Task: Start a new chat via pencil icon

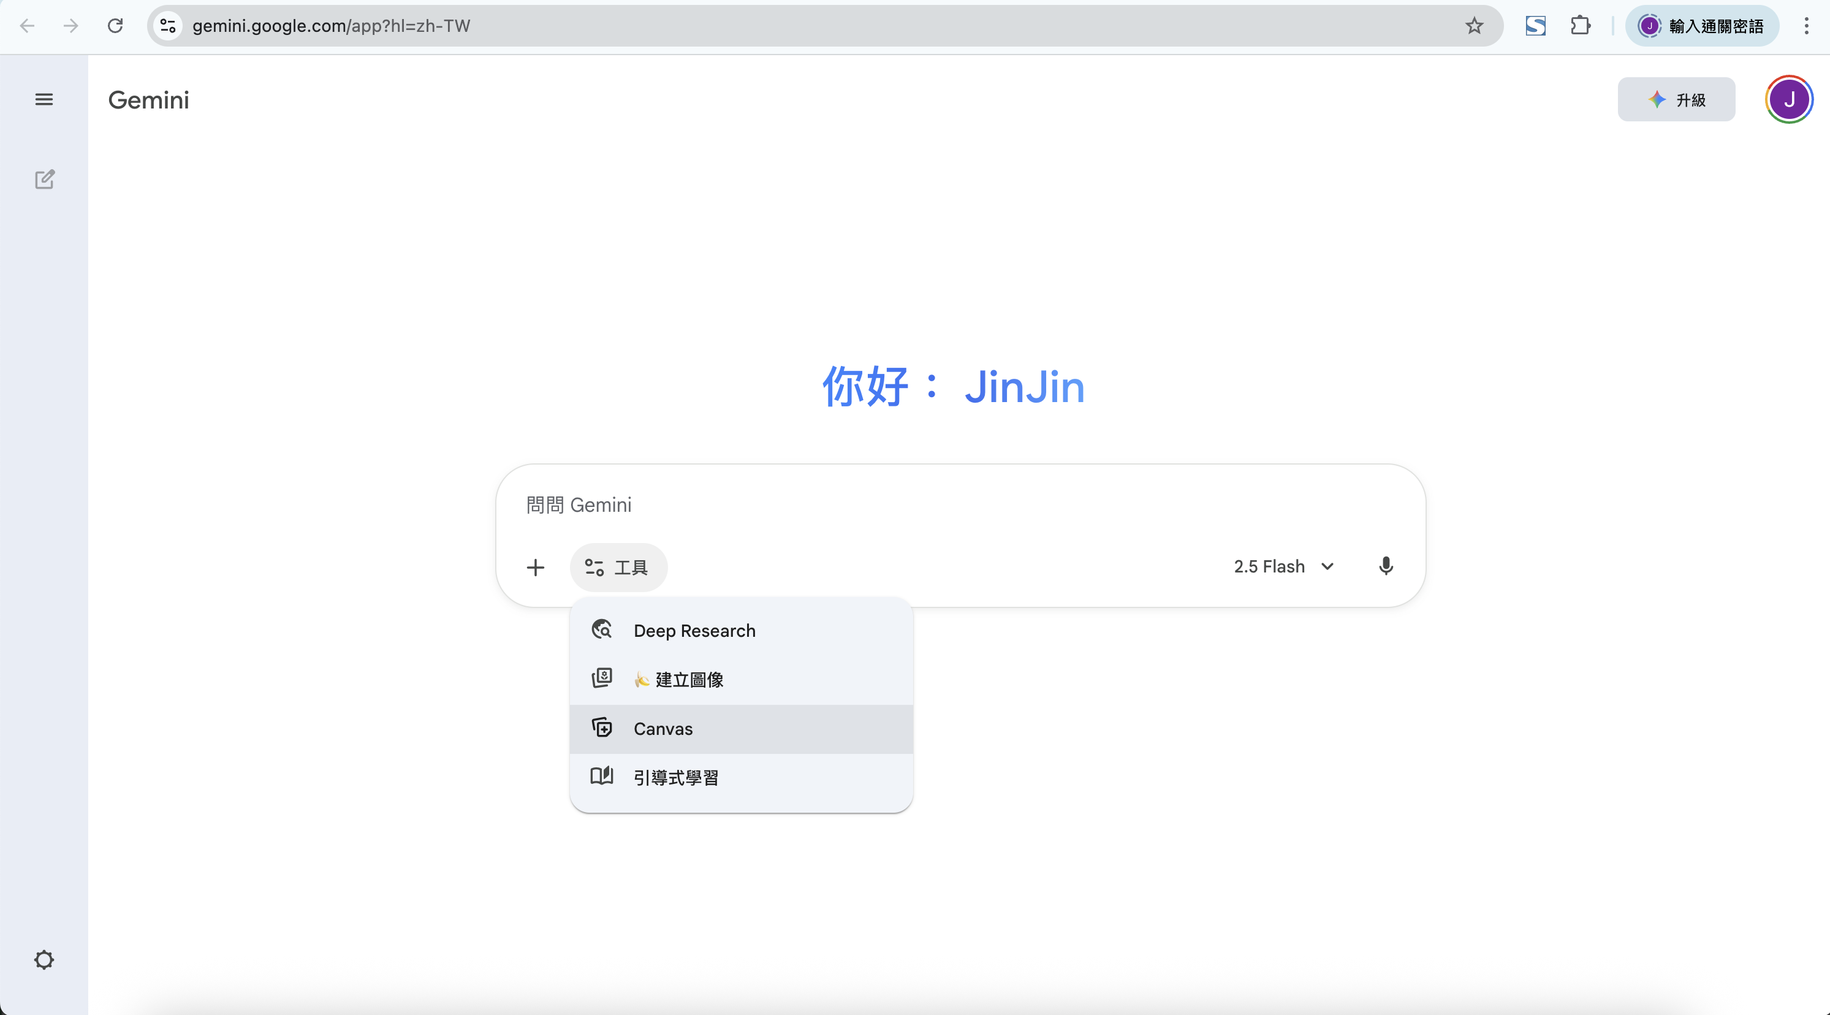Action: [44, 180]
